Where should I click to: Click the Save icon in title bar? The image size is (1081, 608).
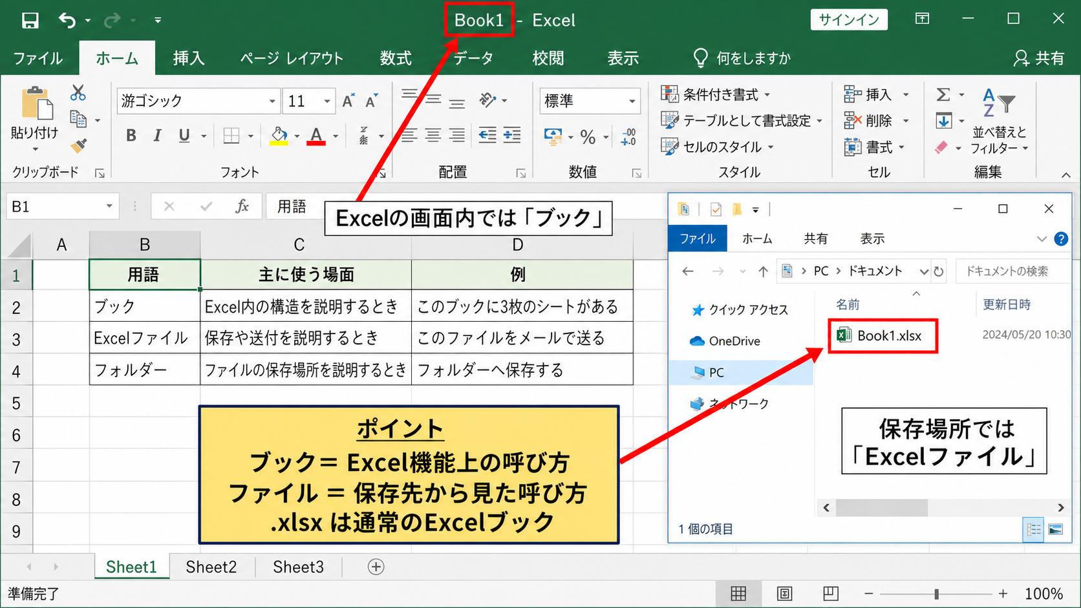click(30, 21)
